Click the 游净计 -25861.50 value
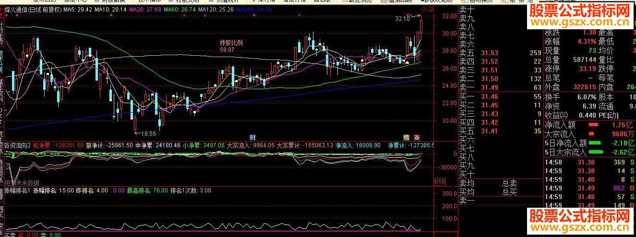 (109, 145)
